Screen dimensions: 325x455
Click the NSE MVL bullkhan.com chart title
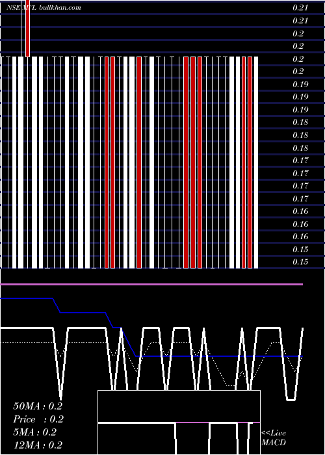[44, 8]
